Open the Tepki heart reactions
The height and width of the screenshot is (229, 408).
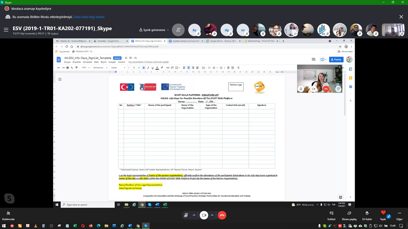coord(383,214)
